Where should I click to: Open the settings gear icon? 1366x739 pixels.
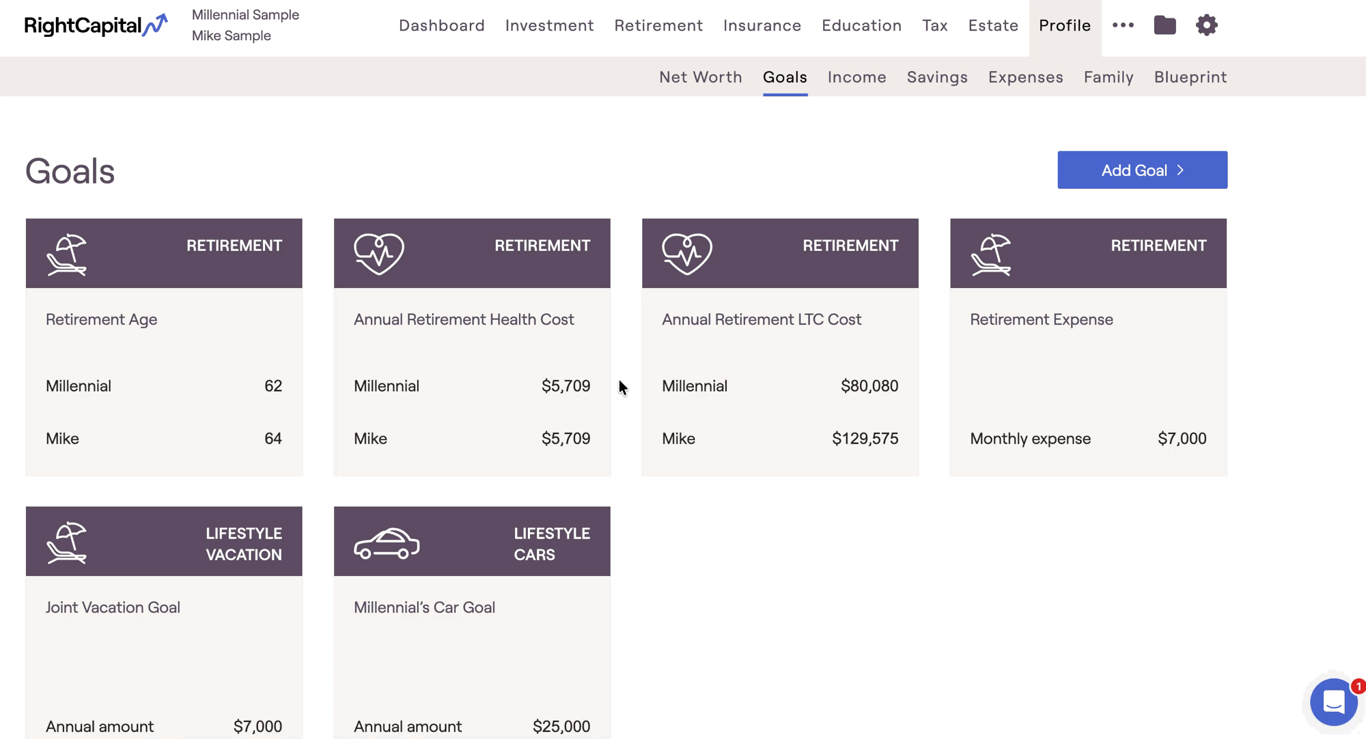coord(1206,25)
